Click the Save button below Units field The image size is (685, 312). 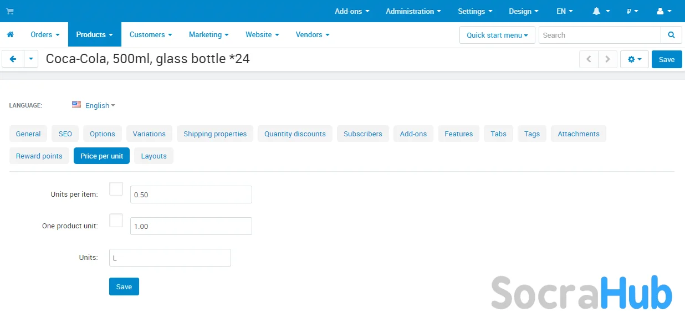coord(124,287)
